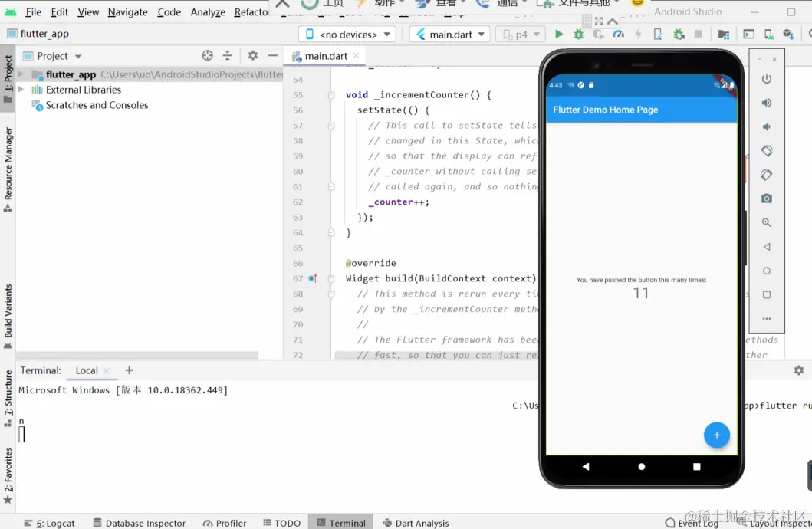
Task: Open the p4 device dropdown
Action: 521,34
